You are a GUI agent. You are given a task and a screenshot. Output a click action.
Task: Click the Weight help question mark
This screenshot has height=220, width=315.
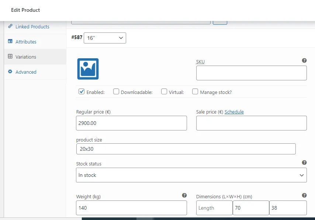pyautogui.click(x=184, y=195)
